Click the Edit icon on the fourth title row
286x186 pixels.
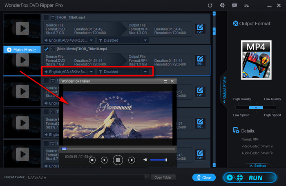pyautogui.click(x=200, y=123)
